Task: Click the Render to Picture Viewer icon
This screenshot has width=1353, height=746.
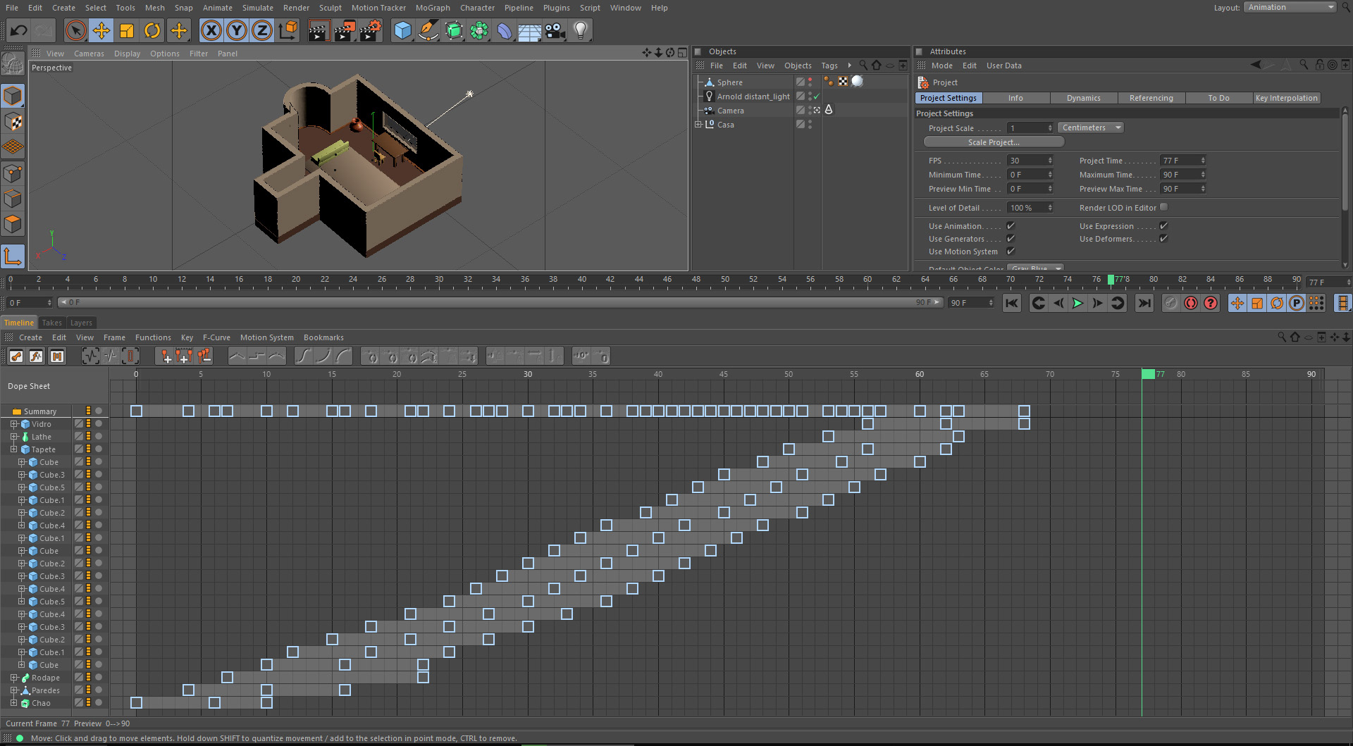Action: point(344,30)
